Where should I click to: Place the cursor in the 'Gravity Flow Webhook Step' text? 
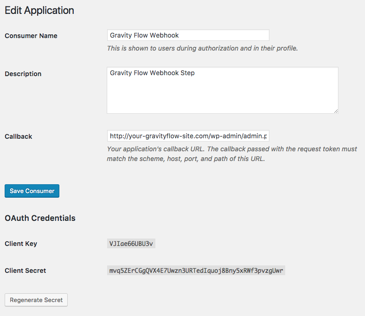tap(152, 73)
